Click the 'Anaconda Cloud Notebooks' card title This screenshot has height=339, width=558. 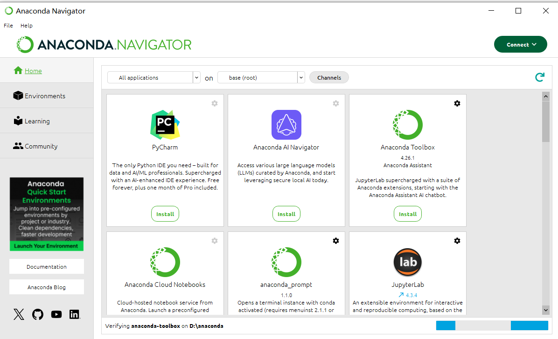165,285
